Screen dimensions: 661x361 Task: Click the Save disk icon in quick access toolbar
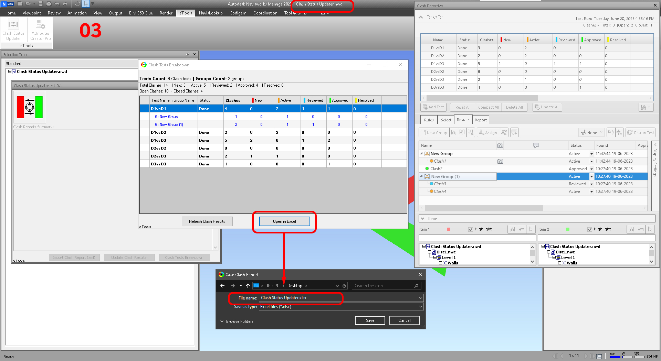coord(41,4)
